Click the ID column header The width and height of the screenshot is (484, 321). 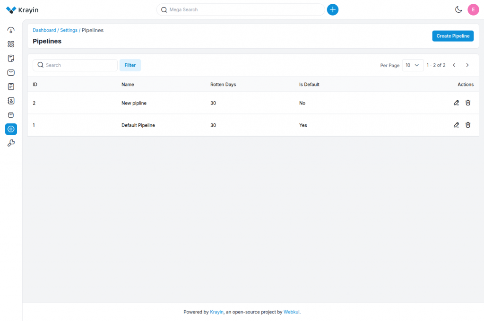(x=35, y=84)
